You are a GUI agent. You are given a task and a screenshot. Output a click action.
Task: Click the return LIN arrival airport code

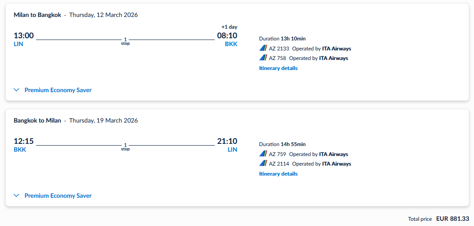(x=233, y=150)
